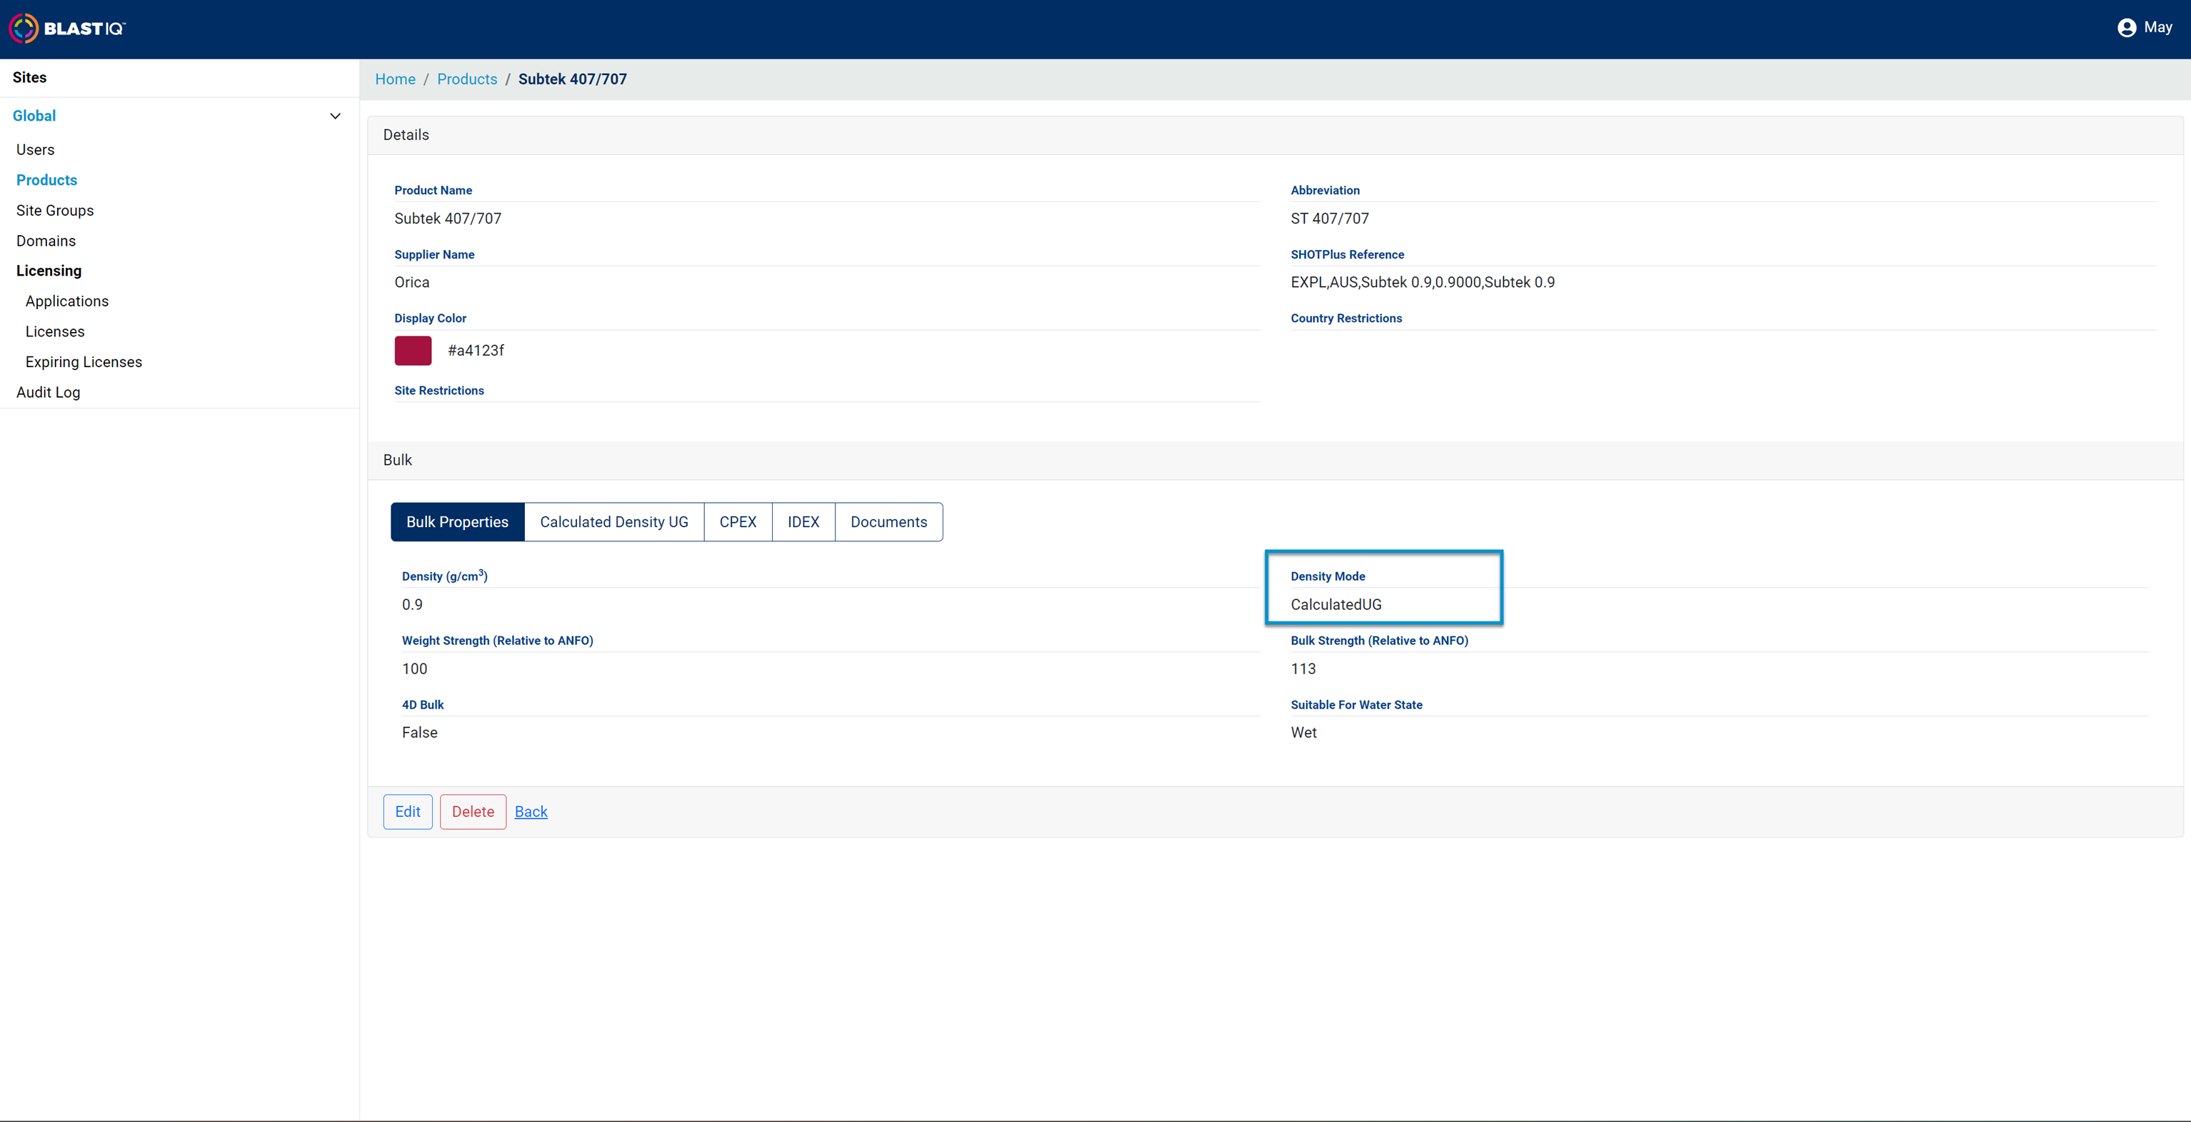This screenshot has width=2191, height=1122.
Task: Open the user account icon
Action: (2126, 28)
